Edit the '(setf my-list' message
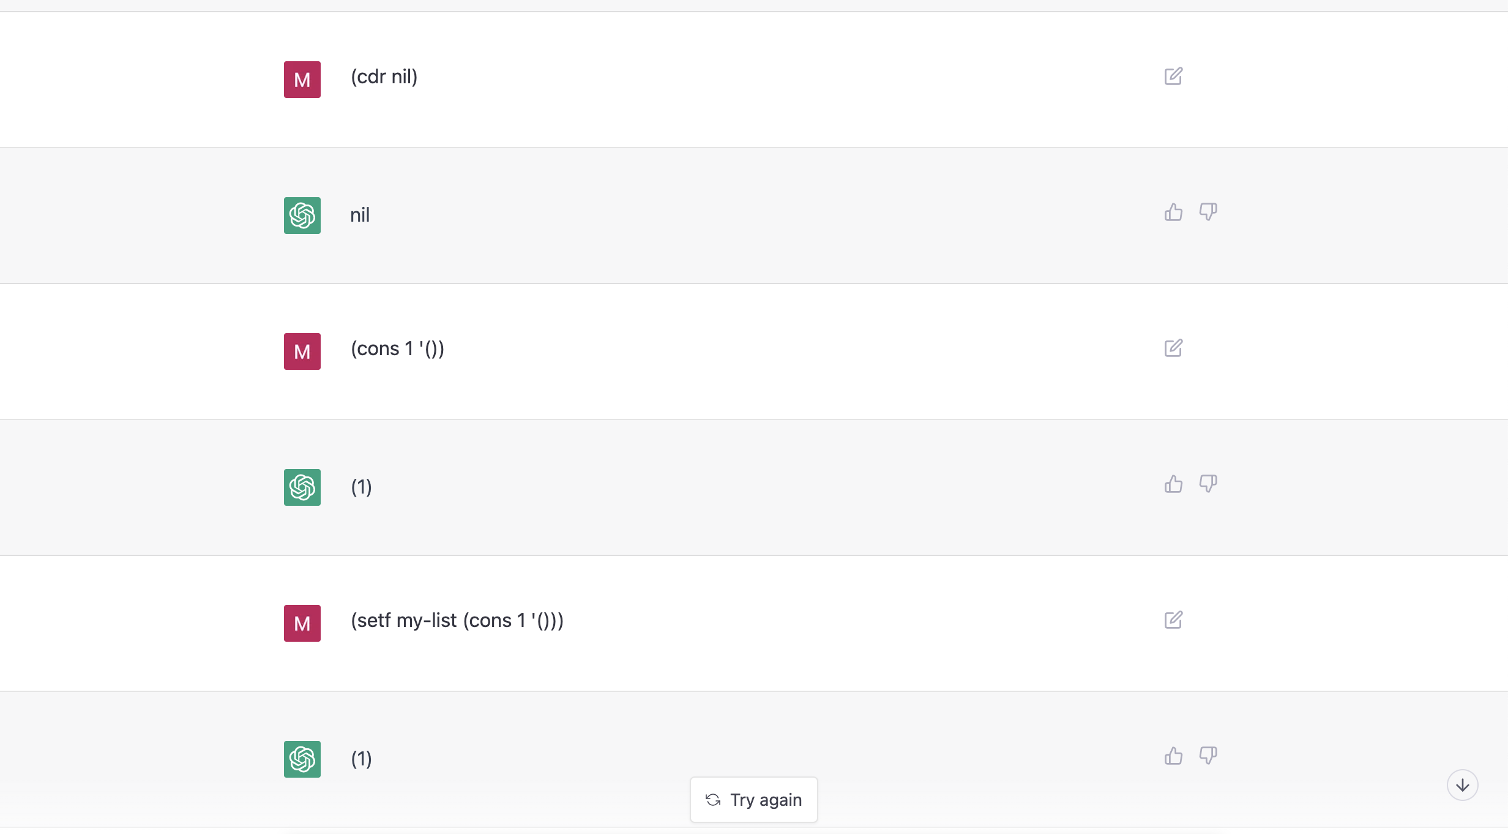This screenshot has width=1508, height=834. point(1173,620)
